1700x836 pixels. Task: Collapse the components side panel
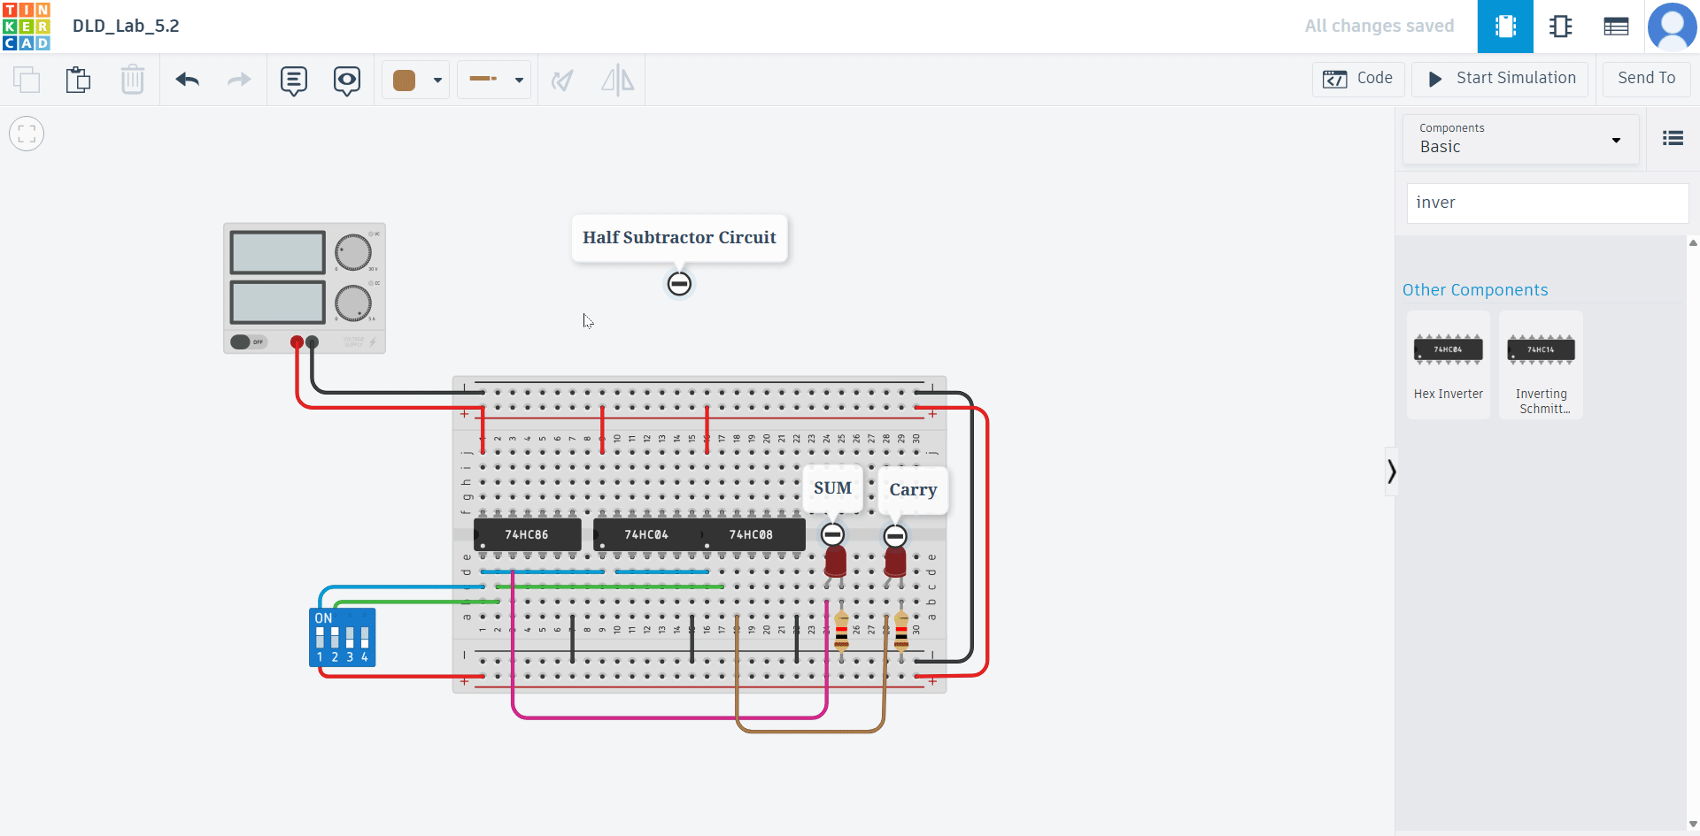tap(1391, 472)
